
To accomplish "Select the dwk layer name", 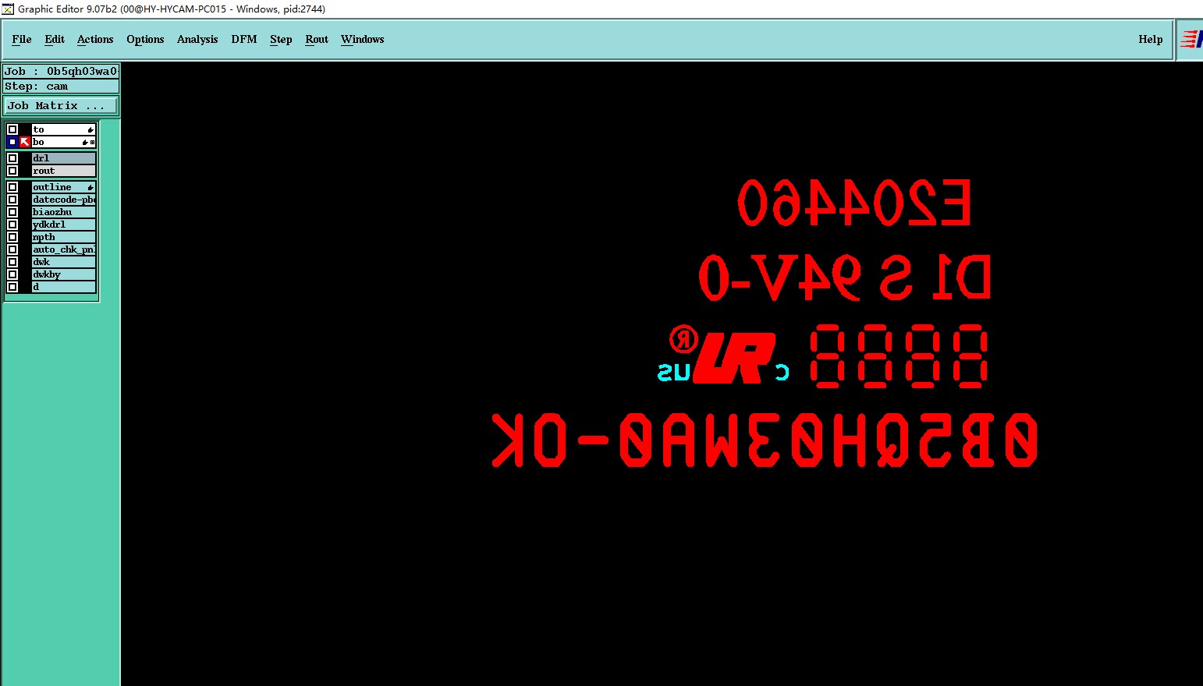I will pos(64,262).
